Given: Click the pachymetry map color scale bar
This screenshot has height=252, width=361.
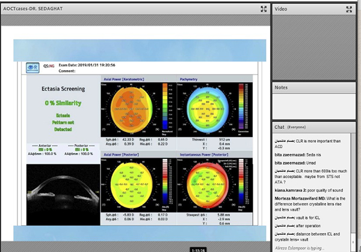Looking at the screenshot, I should [x=241, y=106].
